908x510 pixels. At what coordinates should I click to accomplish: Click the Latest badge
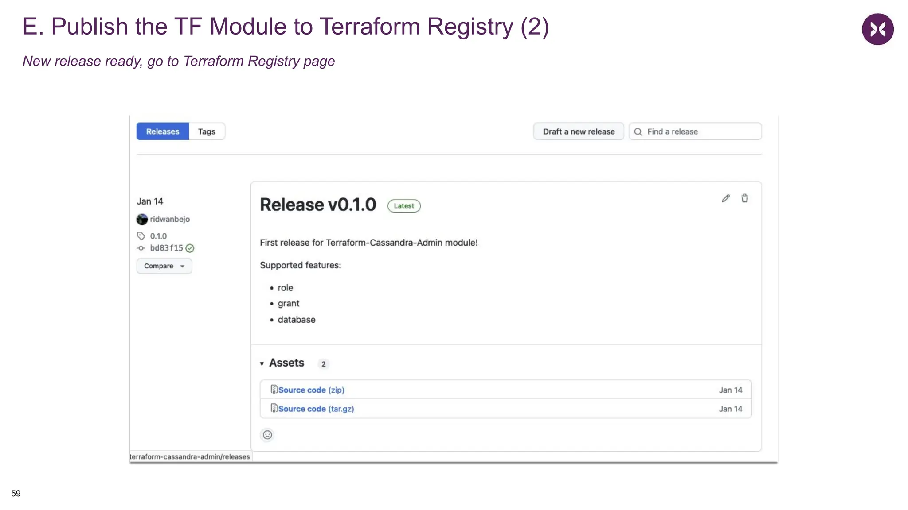click(x=404, y=206)
